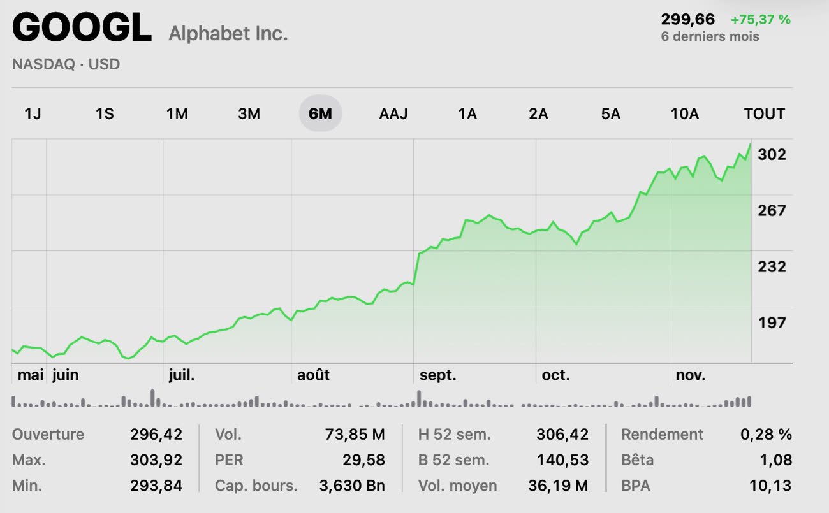
Task: Click the price line peak near 302
Action: 750,144
